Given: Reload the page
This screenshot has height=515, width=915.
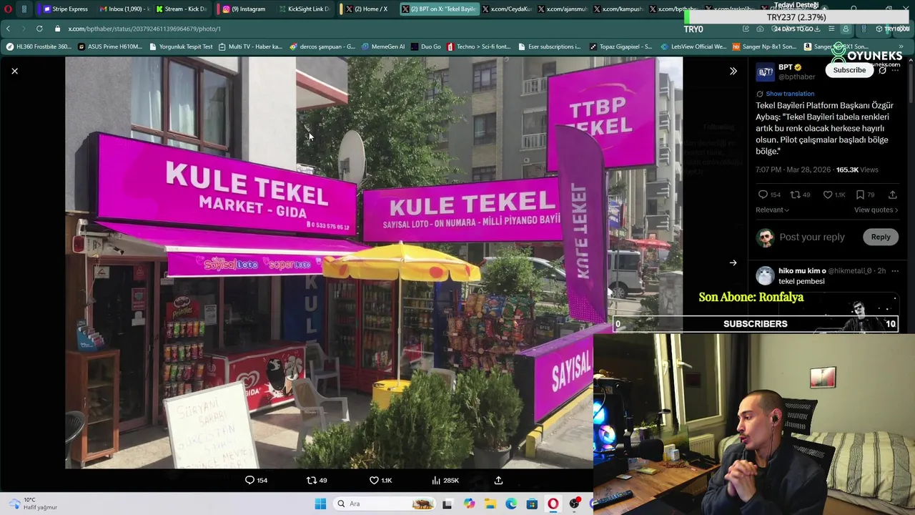Looking at the screenshot, I should pos(39,29).
